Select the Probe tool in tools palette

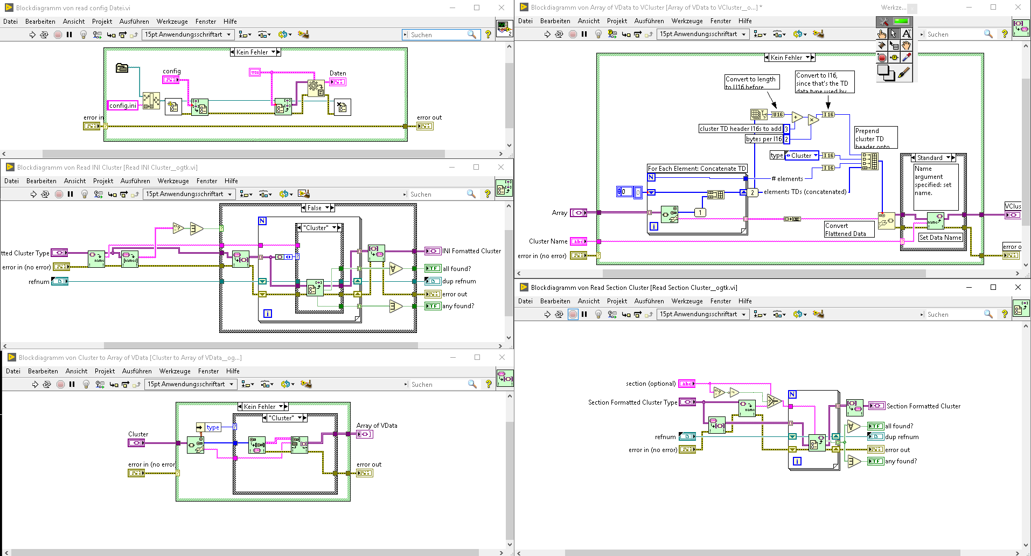(894, 57)
